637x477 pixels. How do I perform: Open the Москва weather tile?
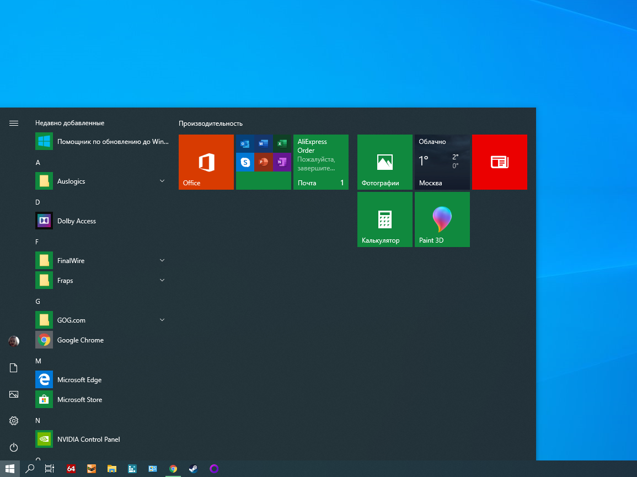pos(442,162)
